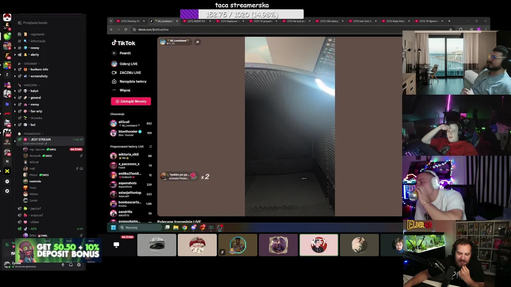Image resolution: width=511 pixels, height=287 pixels.
Task: Open ali5cali in the Obserwuje list
Action: pos(131,124)
